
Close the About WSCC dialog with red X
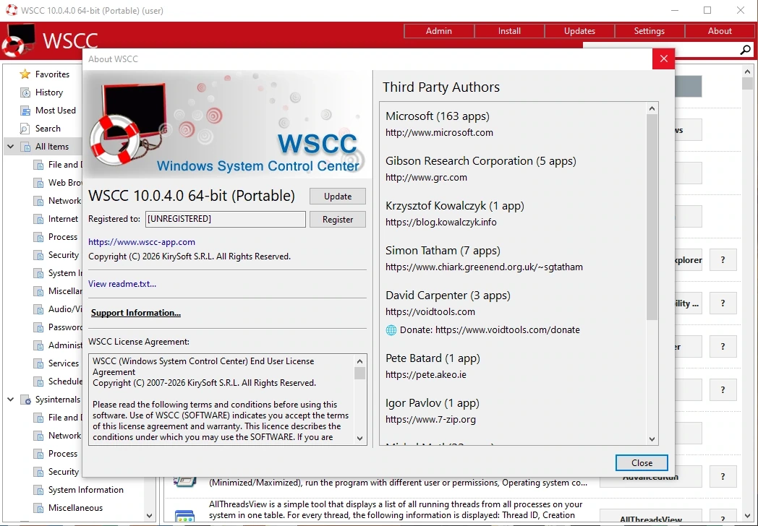pos(663,59)
